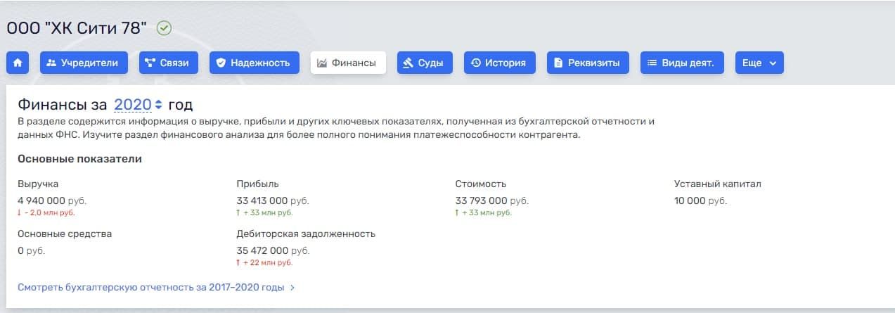This screenshot has width=895, height=313.
Task: Click the Прибыль value 33 413 000 руб.
Action: pos(273,200)
